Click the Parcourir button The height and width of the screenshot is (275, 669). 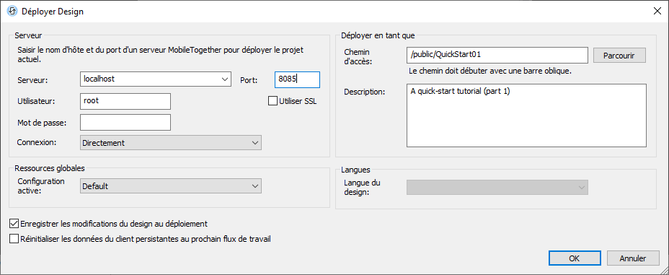point(619,56)
